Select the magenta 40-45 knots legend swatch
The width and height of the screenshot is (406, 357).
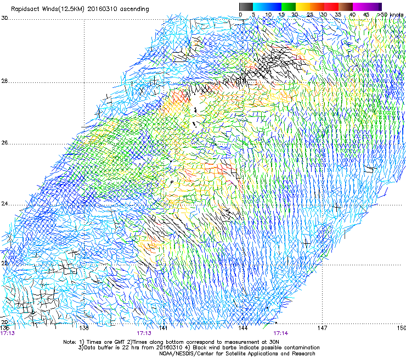(x=360, y=7)
